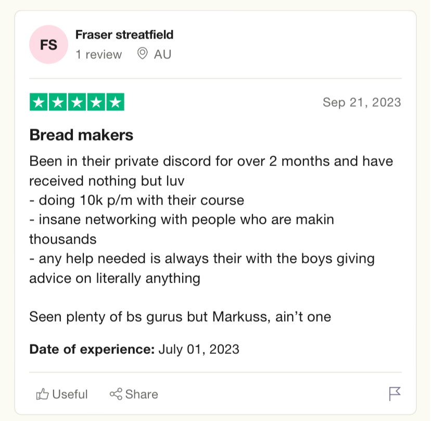The height and width of the screenshot is (421, 431).
Task: Click the location pin icon
Action: 143,53
